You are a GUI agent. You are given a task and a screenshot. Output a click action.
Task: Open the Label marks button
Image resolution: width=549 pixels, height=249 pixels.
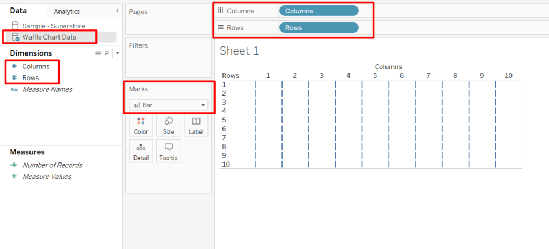pos(196,125)
